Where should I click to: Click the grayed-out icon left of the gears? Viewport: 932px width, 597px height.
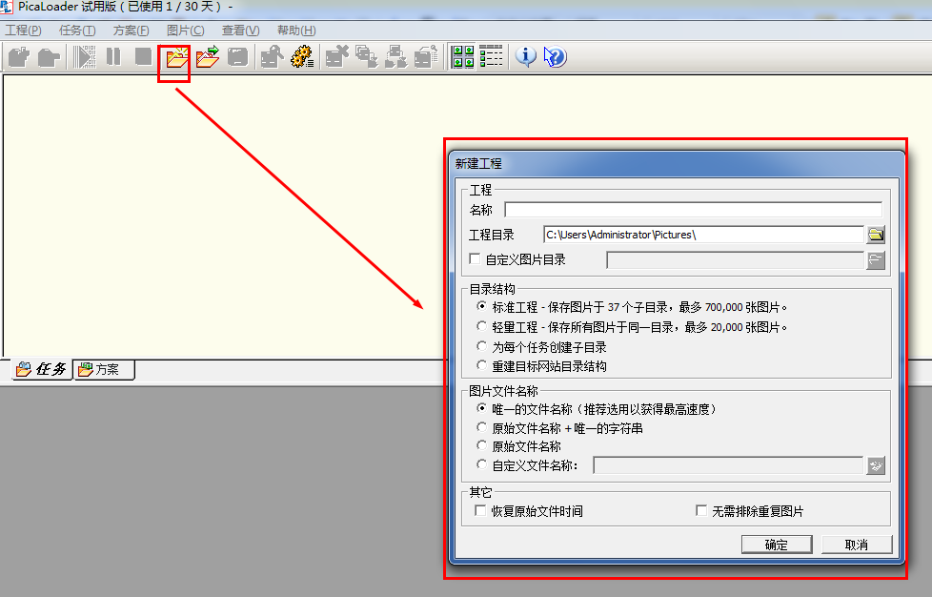point(273,57)
